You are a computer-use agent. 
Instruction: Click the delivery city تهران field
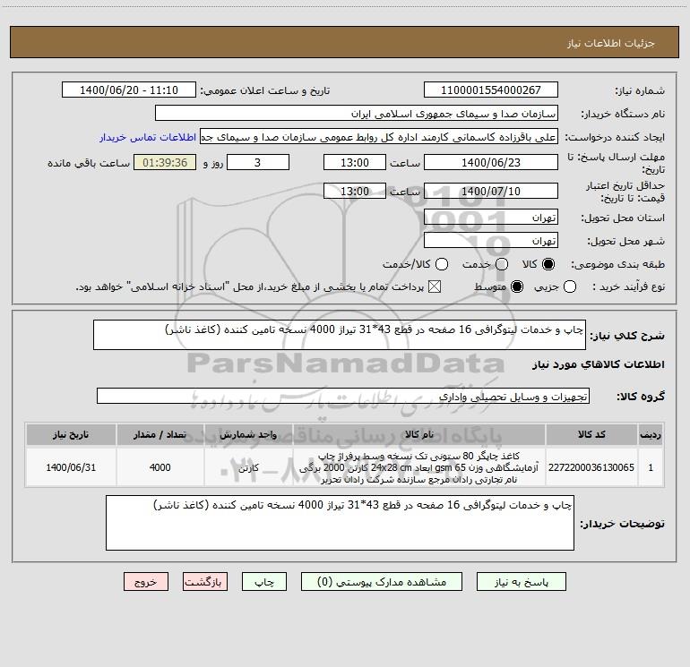tap(491, 241)
